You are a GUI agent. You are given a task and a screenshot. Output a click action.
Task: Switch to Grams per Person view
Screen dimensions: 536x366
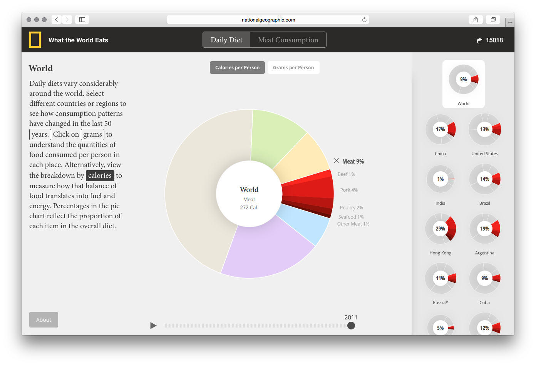(293, 68)
